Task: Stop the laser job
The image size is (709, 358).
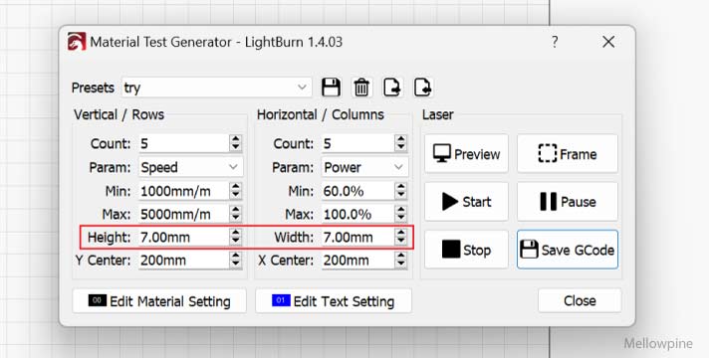Action: click(x=466, y=250)
